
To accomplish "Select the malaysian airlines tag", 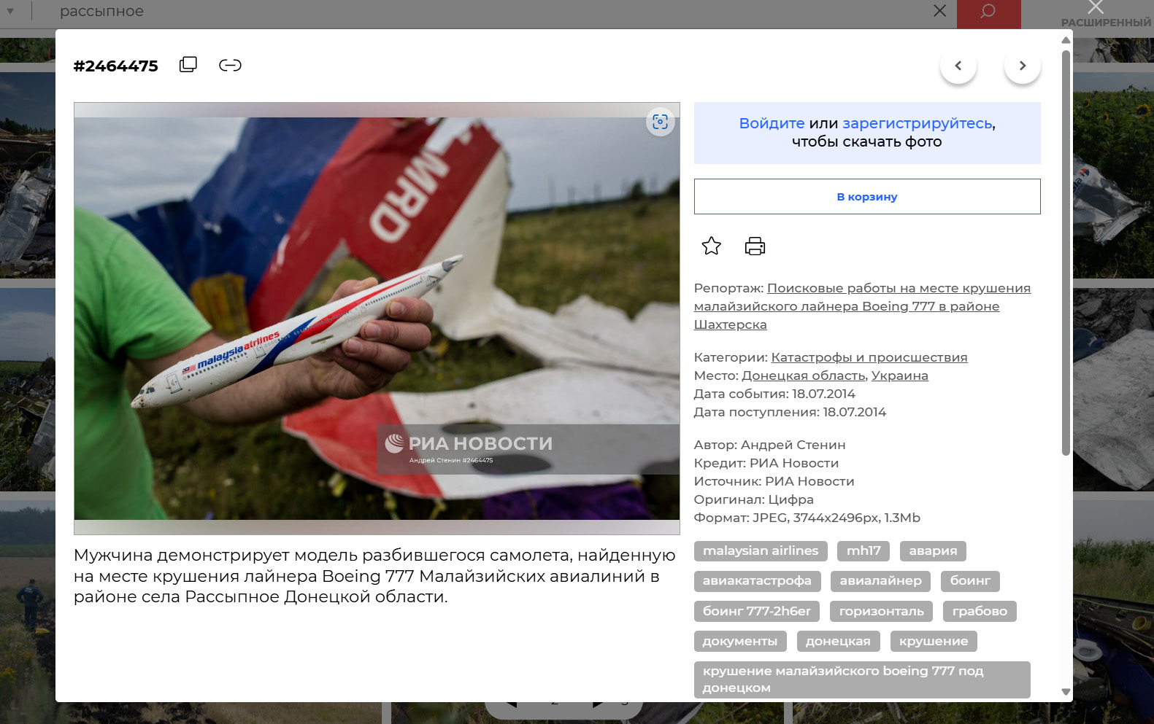I will point(761,551).
